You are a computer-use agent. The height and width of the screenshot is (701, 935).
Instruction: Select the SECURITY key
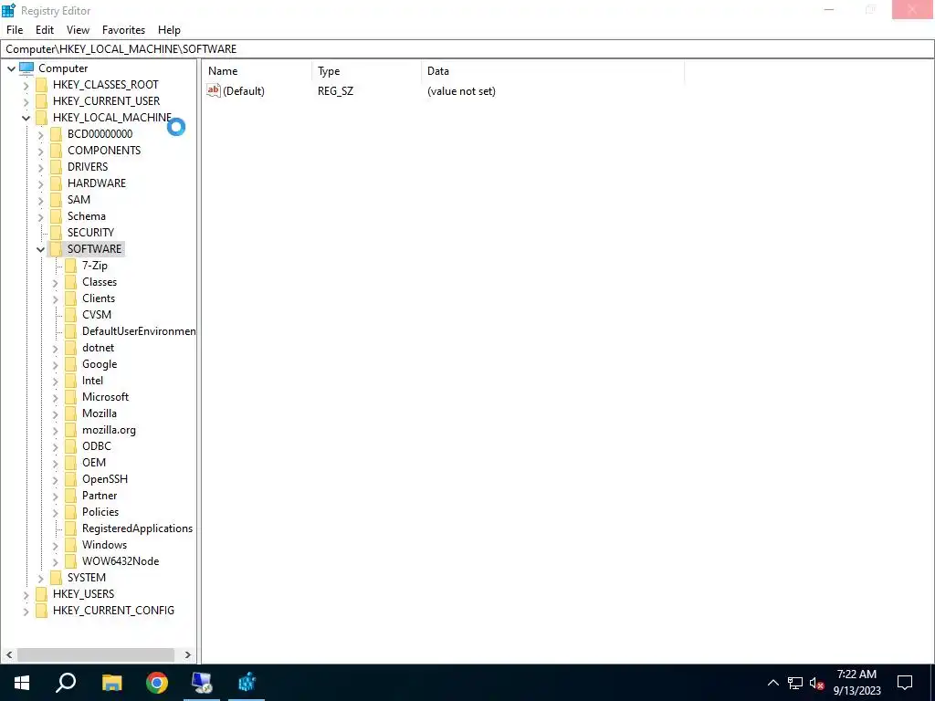click(90, 233)
